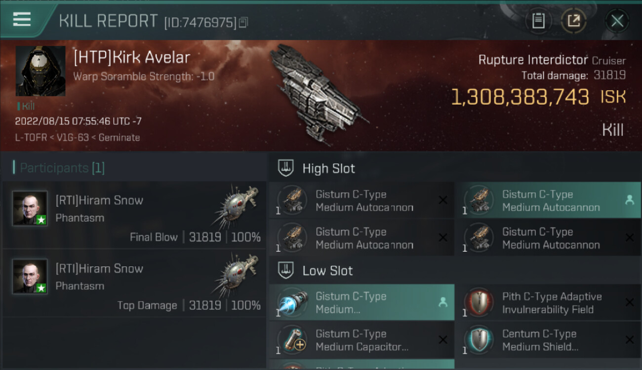Open Kirk Avelar's pilot portrait
Screen dimensions: 642x370
[x=40, y=71]
